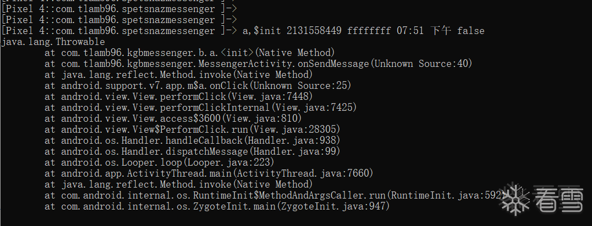Click the java.lang.Throwable line
The height and width of the screenshot is (226, 592).
[x=53, y=42]
